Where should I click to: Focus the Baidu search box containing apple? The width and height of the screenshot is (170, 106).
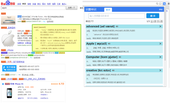33,8
